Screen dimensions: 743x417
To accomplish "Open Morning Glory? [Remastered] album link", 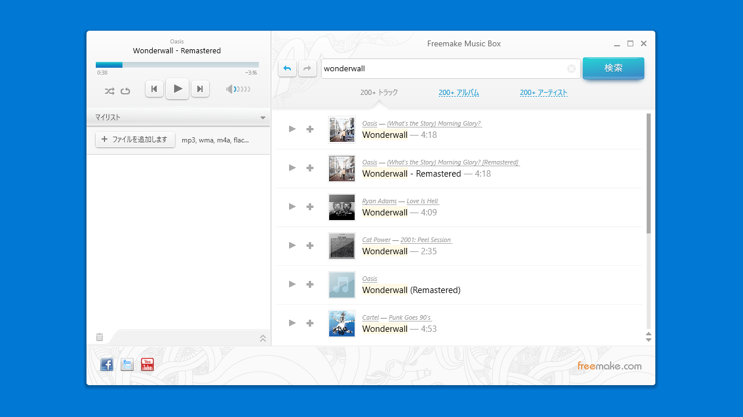I will [x=453, y=162].
